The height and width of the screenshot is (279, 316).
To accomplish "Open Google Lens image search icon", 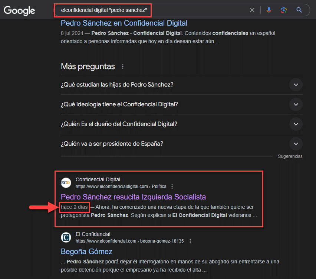I will [284, 10].
